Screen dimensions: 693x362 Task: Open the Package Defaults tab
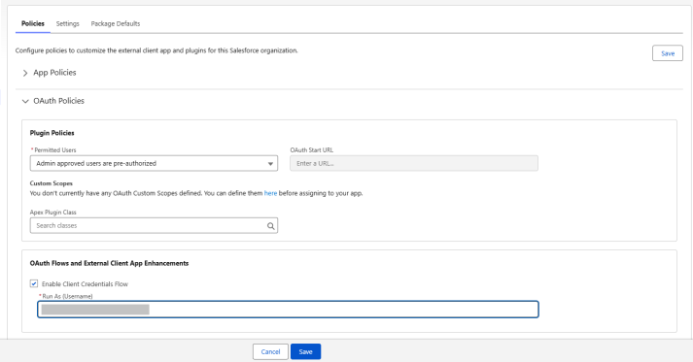tap(116, 24)
